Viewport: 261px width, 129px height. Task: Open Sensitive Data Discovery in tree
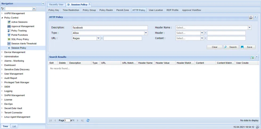[17, 69]
